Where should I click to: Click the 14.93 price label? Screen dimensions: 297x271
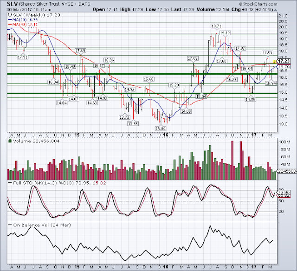102,98
